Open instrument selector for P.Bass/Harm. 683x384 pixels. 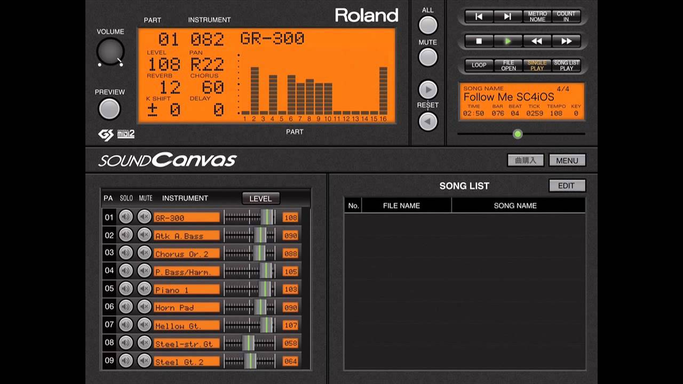point(187,271)
